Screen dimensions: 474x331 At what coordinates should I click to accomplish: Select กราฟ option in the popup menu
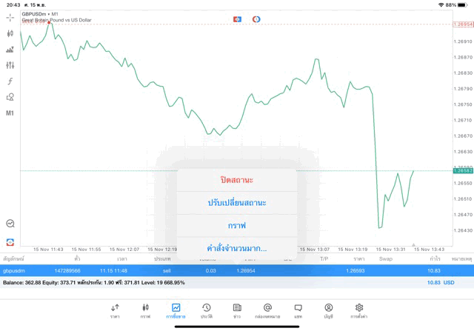click(x=237, y=224)
